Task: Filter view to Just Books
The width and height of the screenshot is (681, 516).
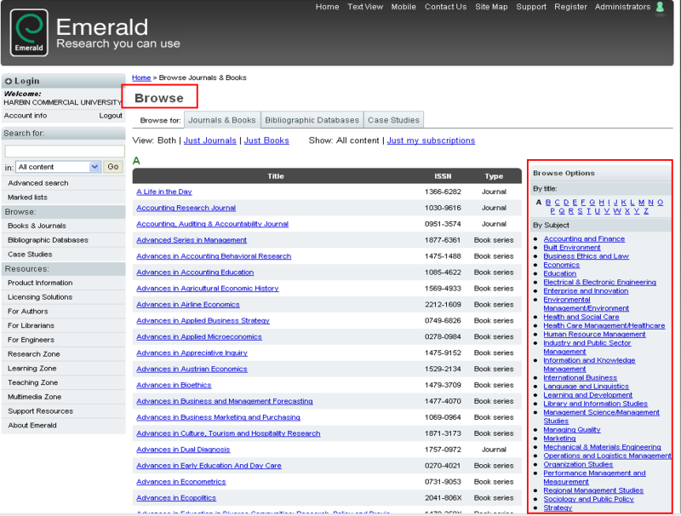Action: pyautogui.click(x=266, y=140)
